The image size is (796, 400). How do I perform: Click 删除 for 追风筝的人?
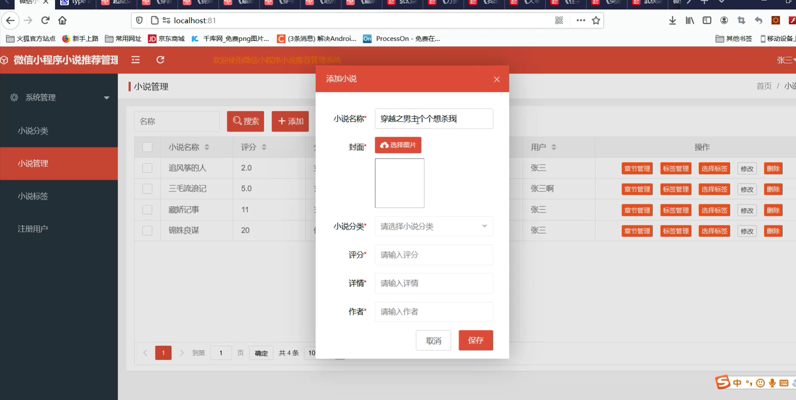[x=773, y=169]
